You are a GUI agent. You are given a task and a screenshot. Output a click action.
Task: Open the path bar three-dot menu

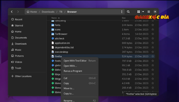[122, 12]
